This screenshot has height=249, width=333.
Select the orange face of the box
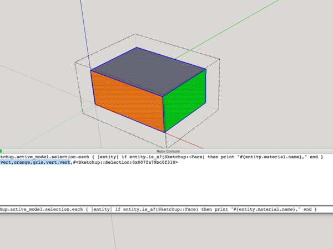pyautogui.click(x=128, y=100)
